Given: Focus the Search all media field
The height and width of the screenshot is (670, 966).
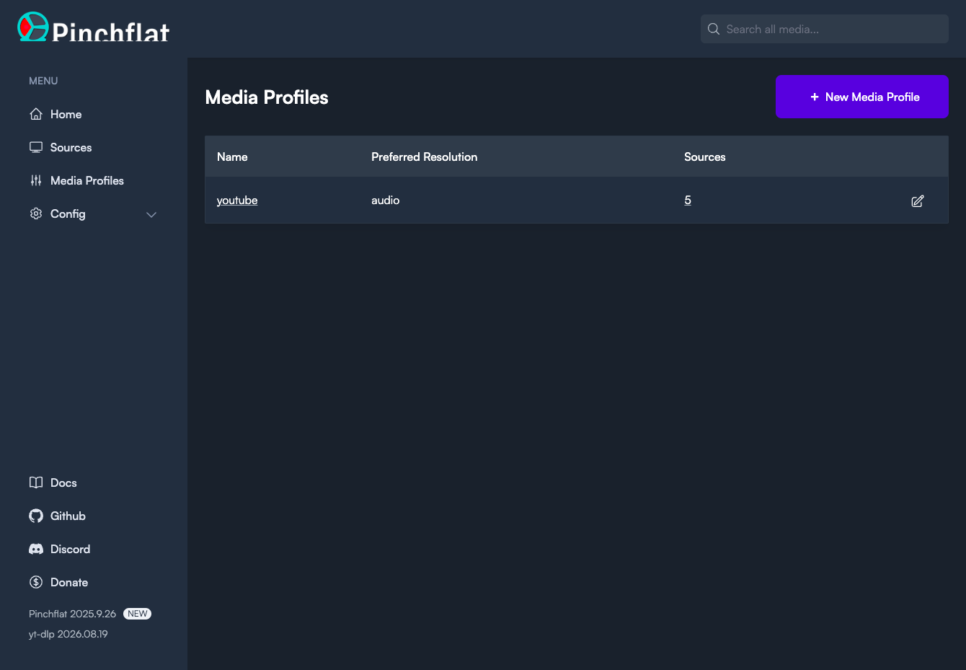Looking at the screenshot, I should 825,29.
